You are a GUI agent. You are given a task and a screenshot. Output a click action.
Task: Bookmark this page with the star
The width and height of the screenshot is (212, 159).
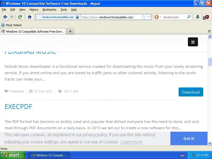pyautogui.click(x=143, y=17)
